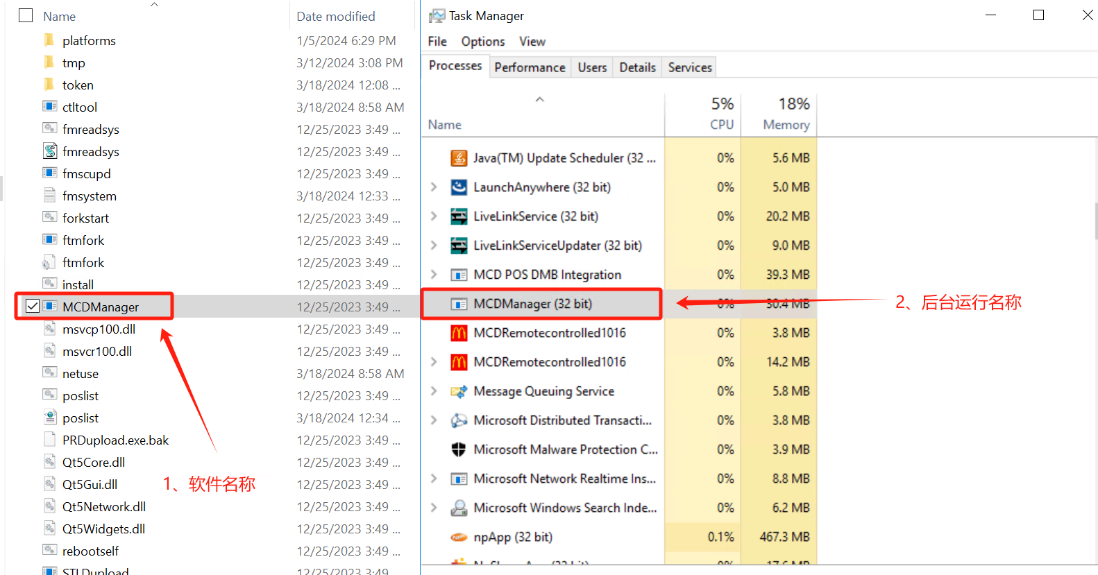Expand the Microsoft Network Realtime Inspection entry
This screenshot has height=575, width=1098.
(x=434, y=479)
